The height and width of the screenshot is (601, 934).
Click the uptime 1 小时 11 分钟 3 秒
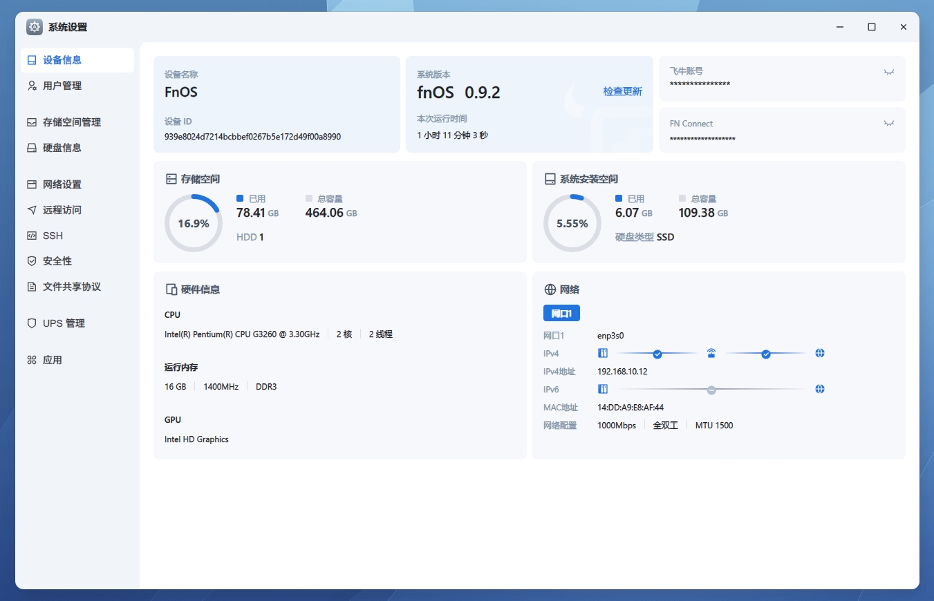coord(452,135)
